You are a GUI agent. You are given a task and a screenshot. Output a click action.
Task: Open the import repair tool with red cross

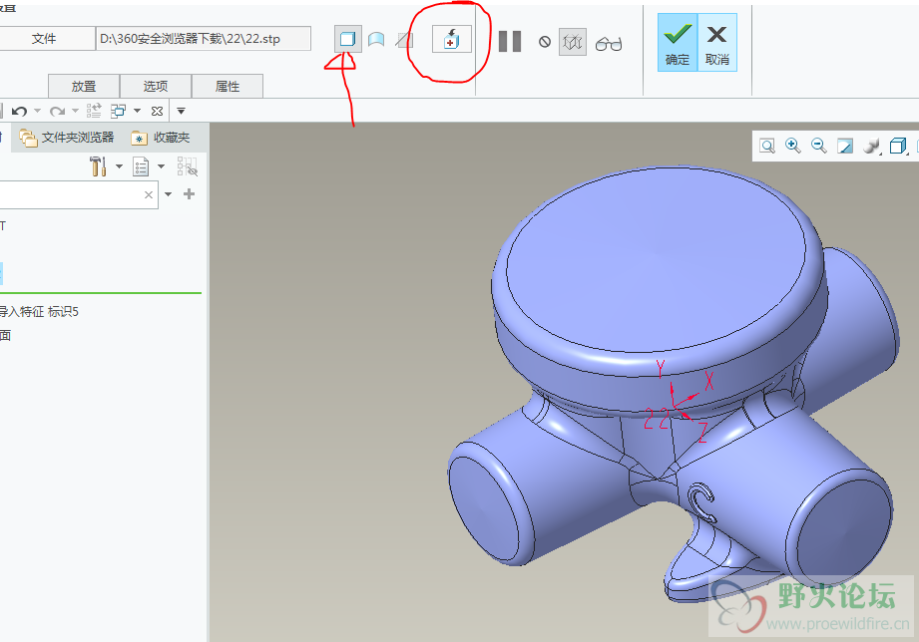point(451,39)
